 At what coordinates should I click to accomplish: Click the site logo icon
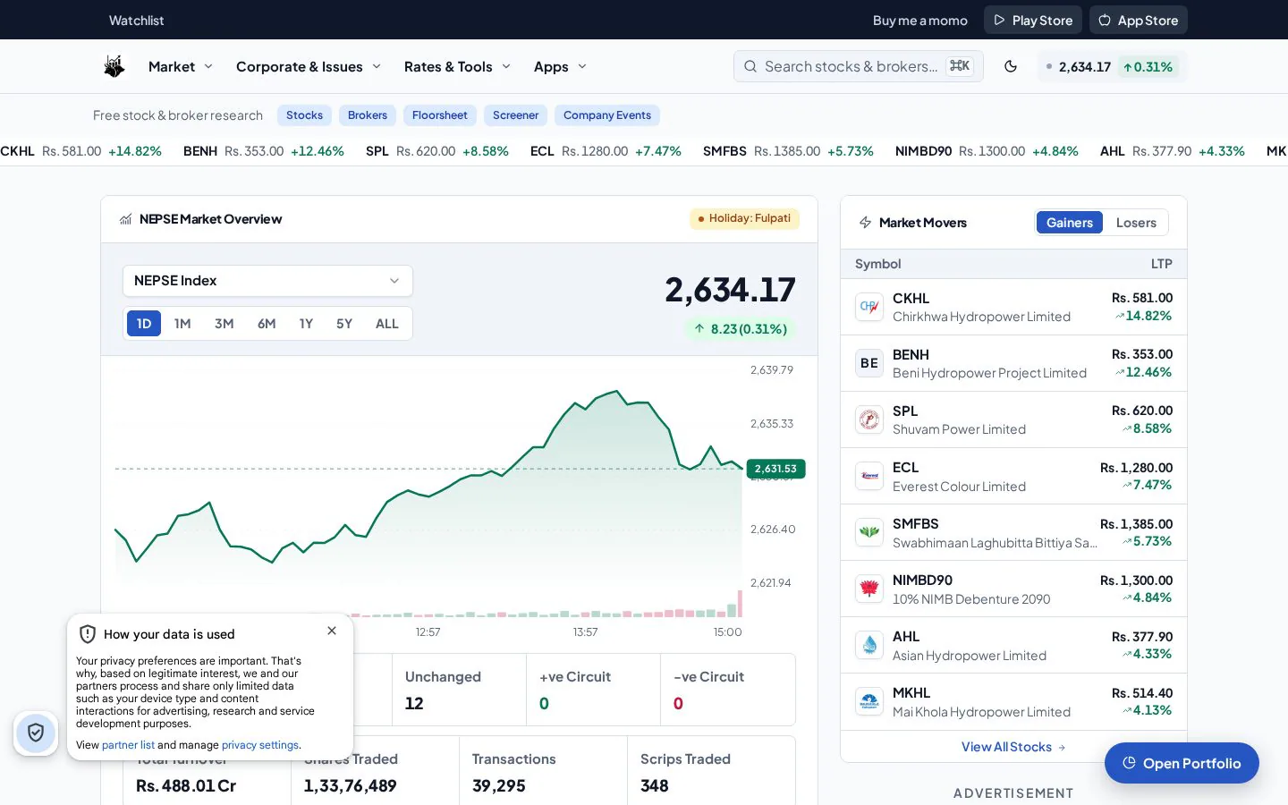pos(114,66)
